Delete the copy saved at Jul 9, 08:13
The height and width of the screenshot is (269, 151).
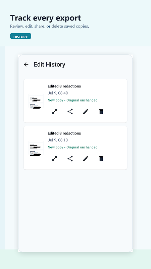[x=101, y=158]
